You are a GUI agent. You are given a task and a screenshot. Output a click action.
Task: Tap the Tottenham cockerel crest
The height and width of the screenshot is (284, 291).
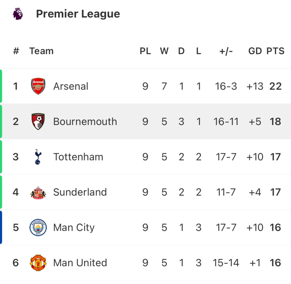pos(38,157)
